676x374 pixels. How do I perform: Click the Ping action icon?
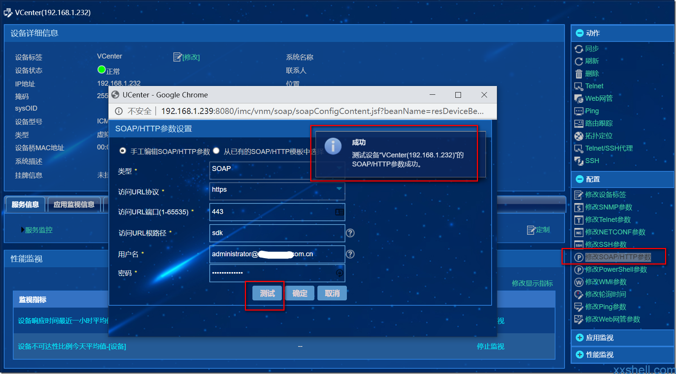coord(579,111)
